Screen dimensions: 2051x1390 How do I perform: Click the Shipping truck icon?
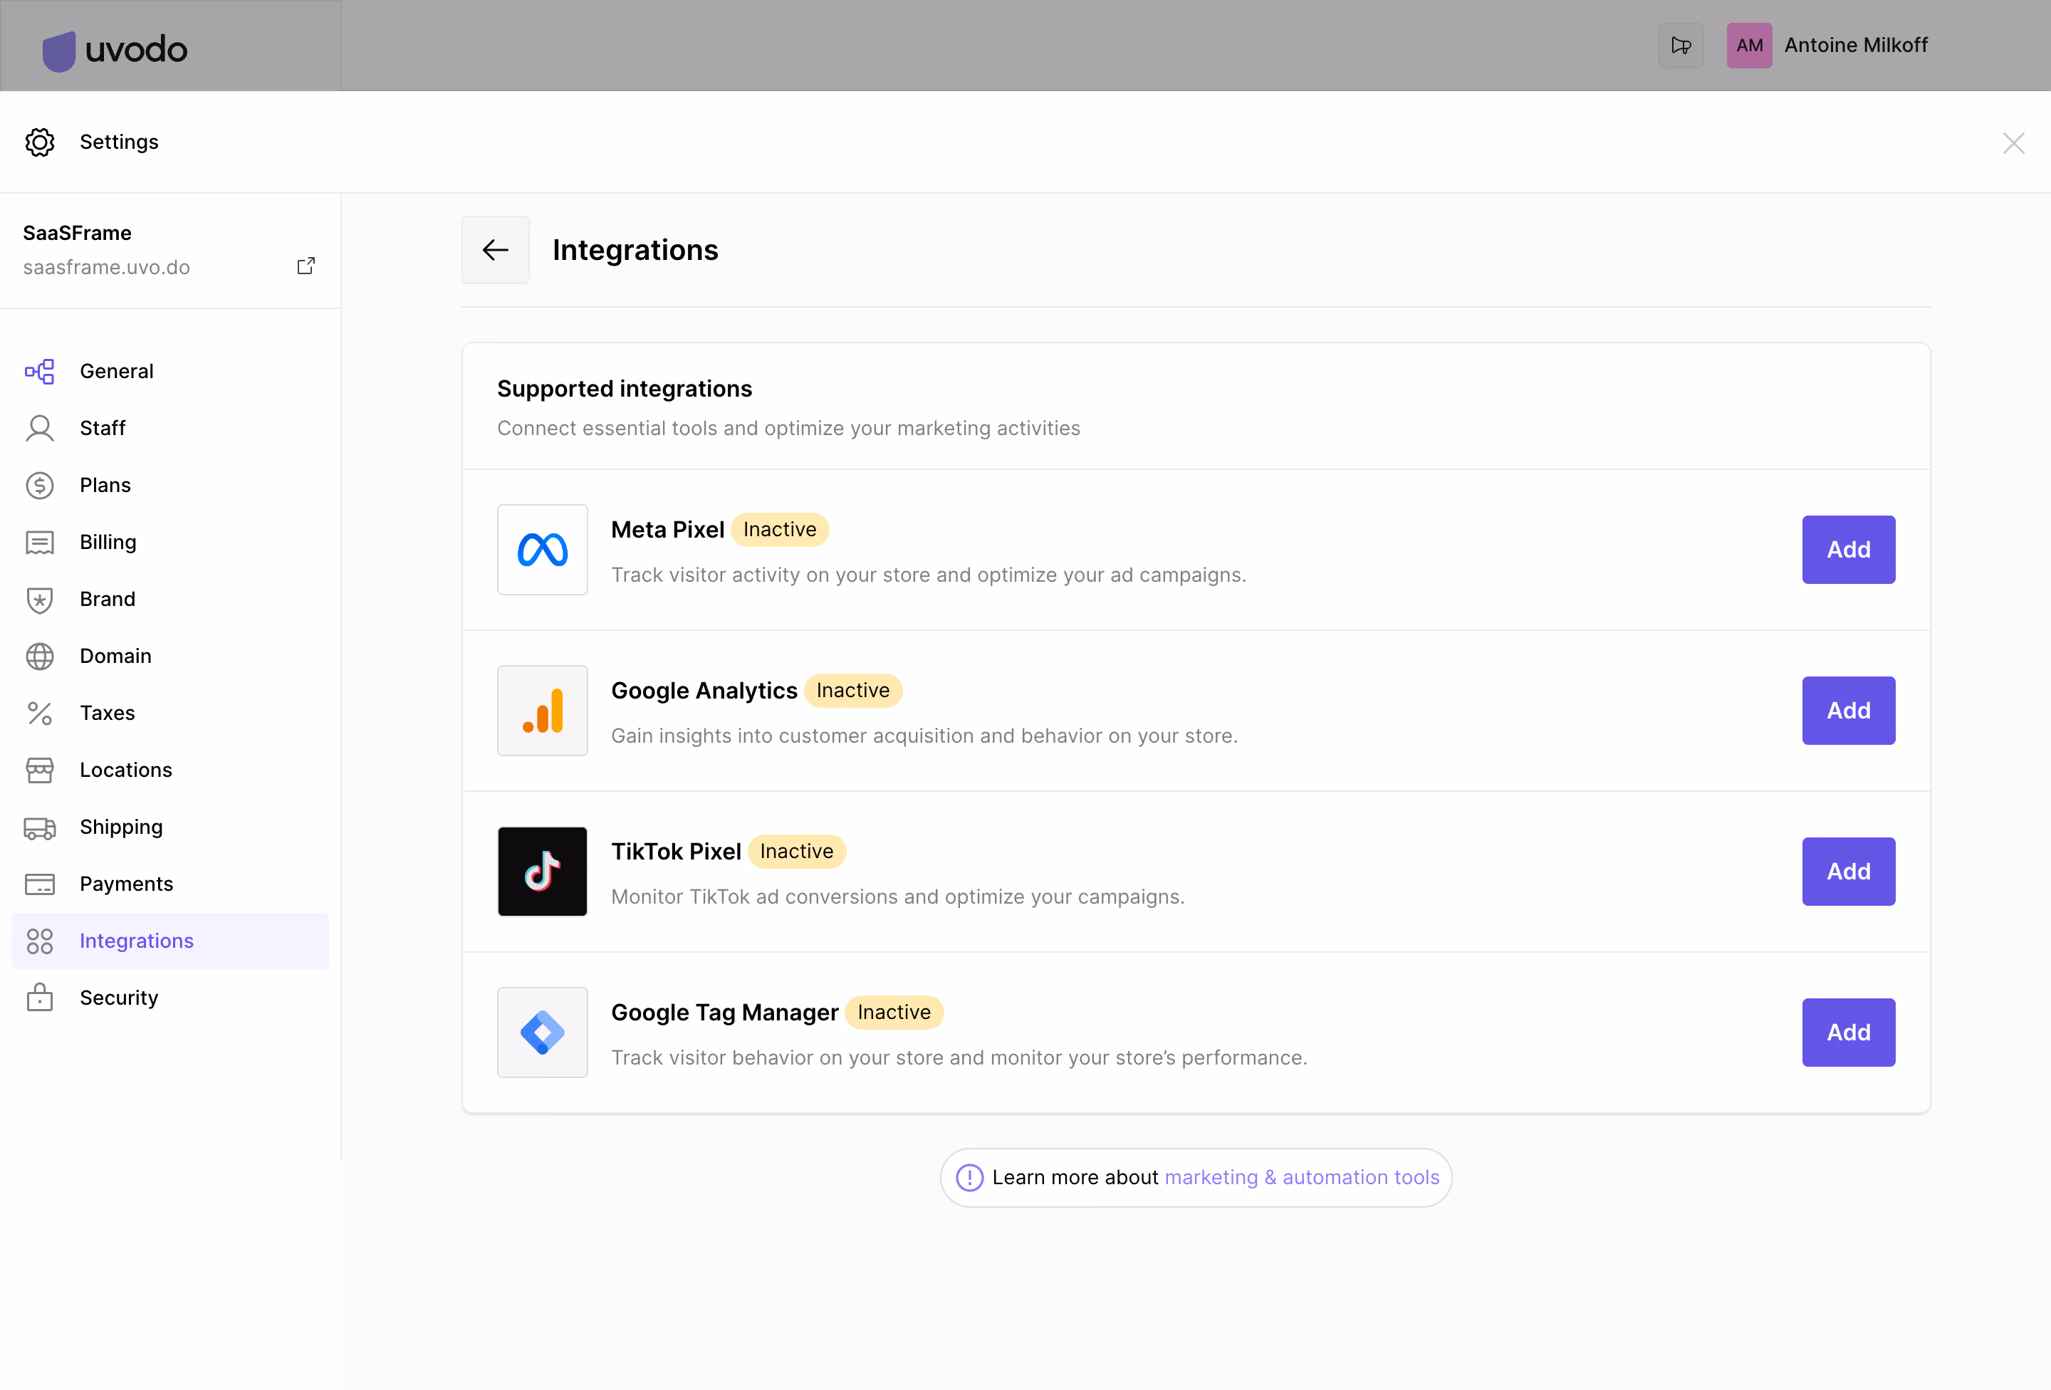point(40,827)
